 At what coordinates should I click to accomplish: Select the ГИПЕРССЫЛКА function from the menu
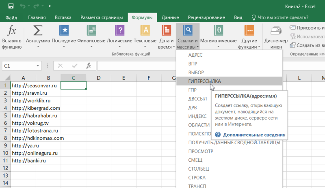pos(229,81)
